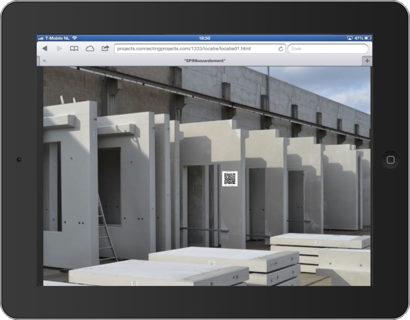Tap the share arrow icon
This screenshot has width=410, height=320.
(105, 48)
